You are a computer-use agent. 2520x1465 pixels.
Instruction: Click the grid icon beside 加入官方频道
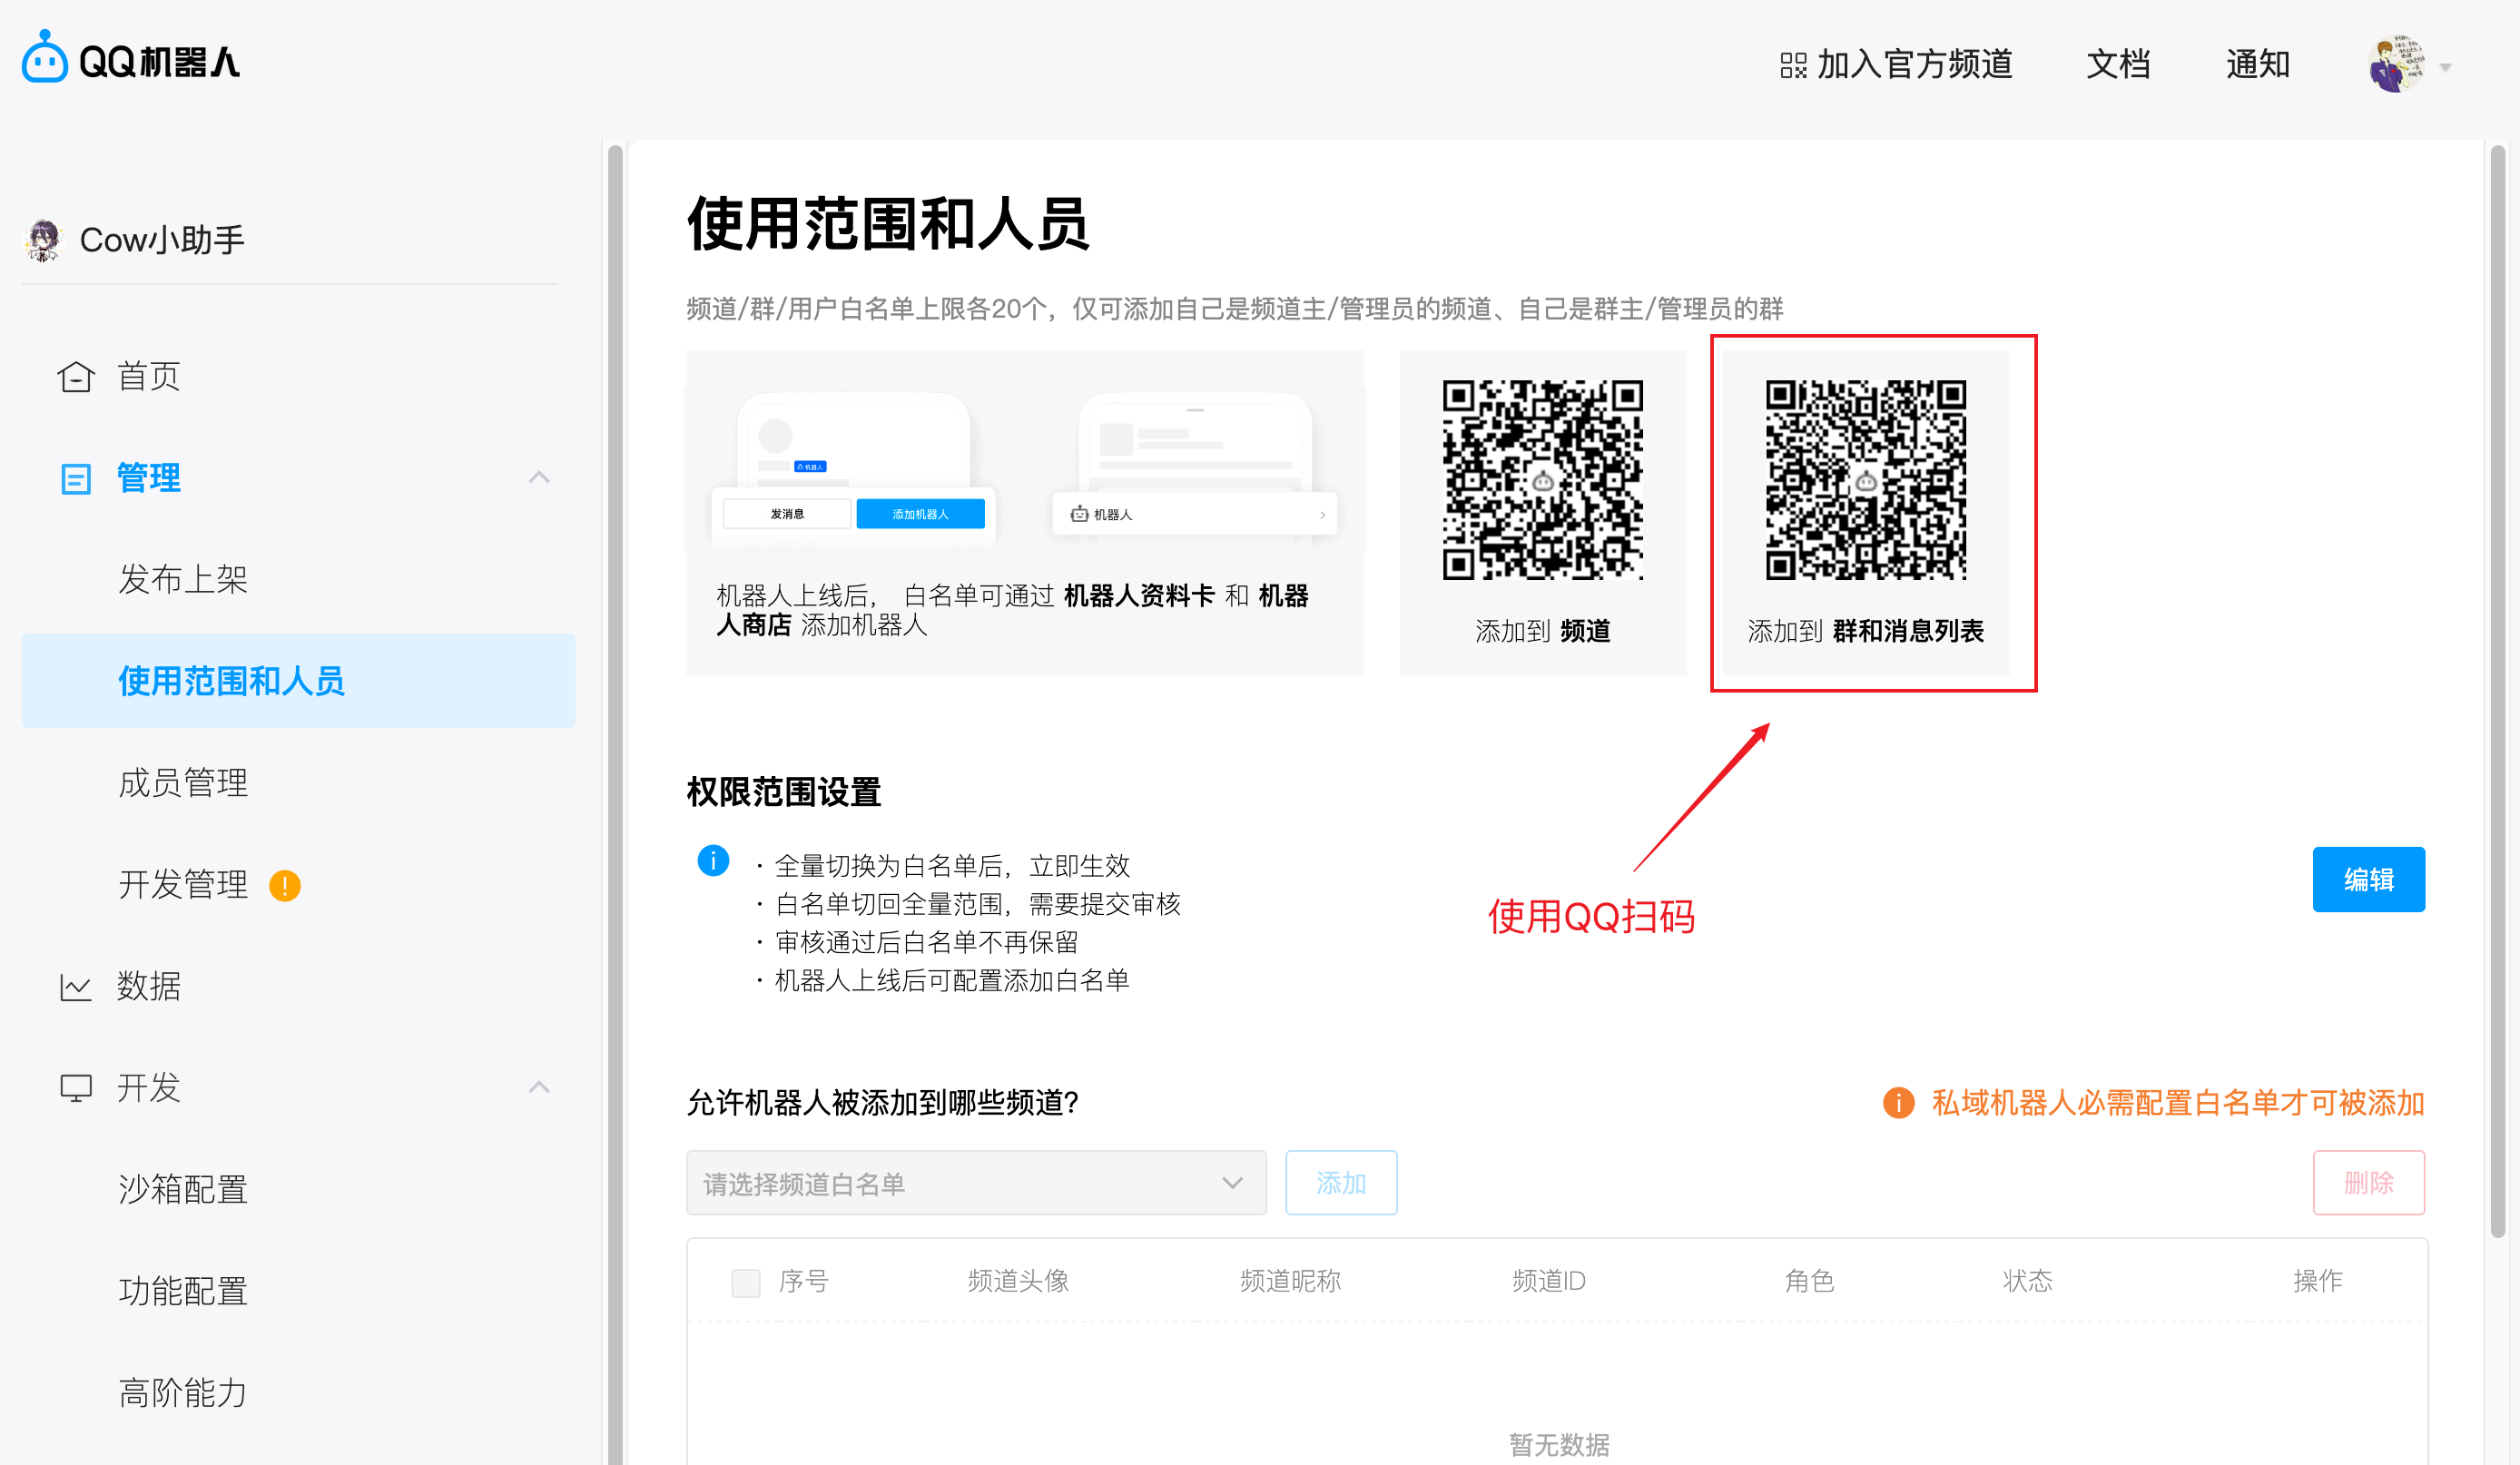click(x=1793, y=66)
